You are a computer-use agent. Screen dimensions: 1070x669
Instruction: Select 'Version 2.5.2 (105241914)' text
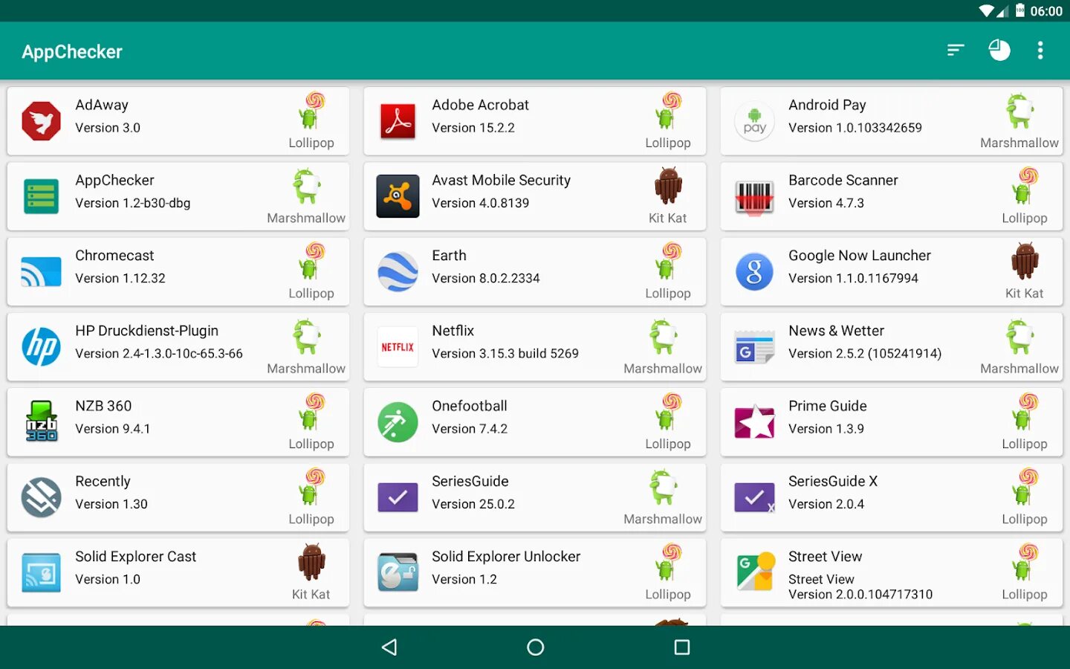(865, 353)
